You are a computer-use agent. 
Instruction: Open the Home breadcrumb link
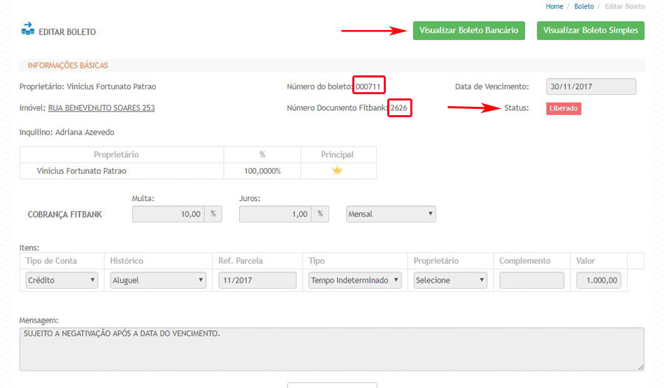[554, 6]
